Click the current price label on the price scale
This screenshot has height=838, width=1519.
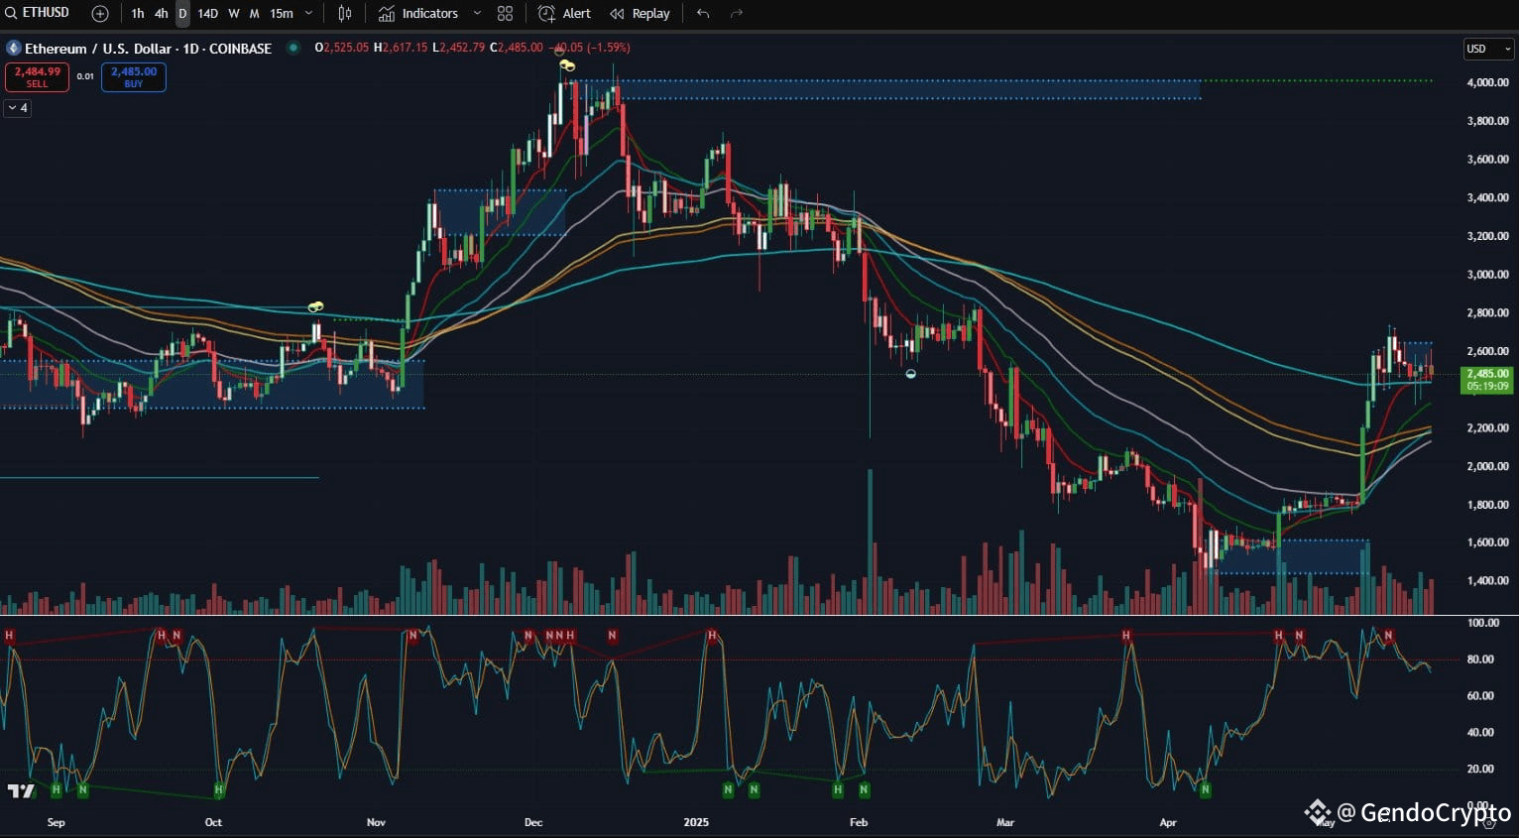[1486, 380]
